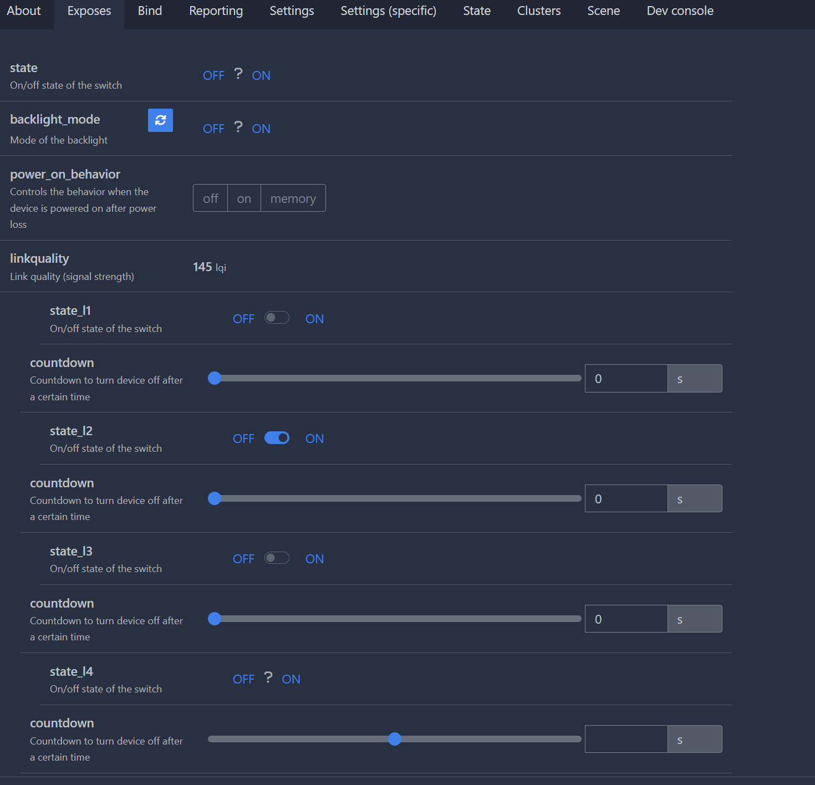815x785 pixels.
Task: Click the question mark next to state
Action: tap(238, 74)
